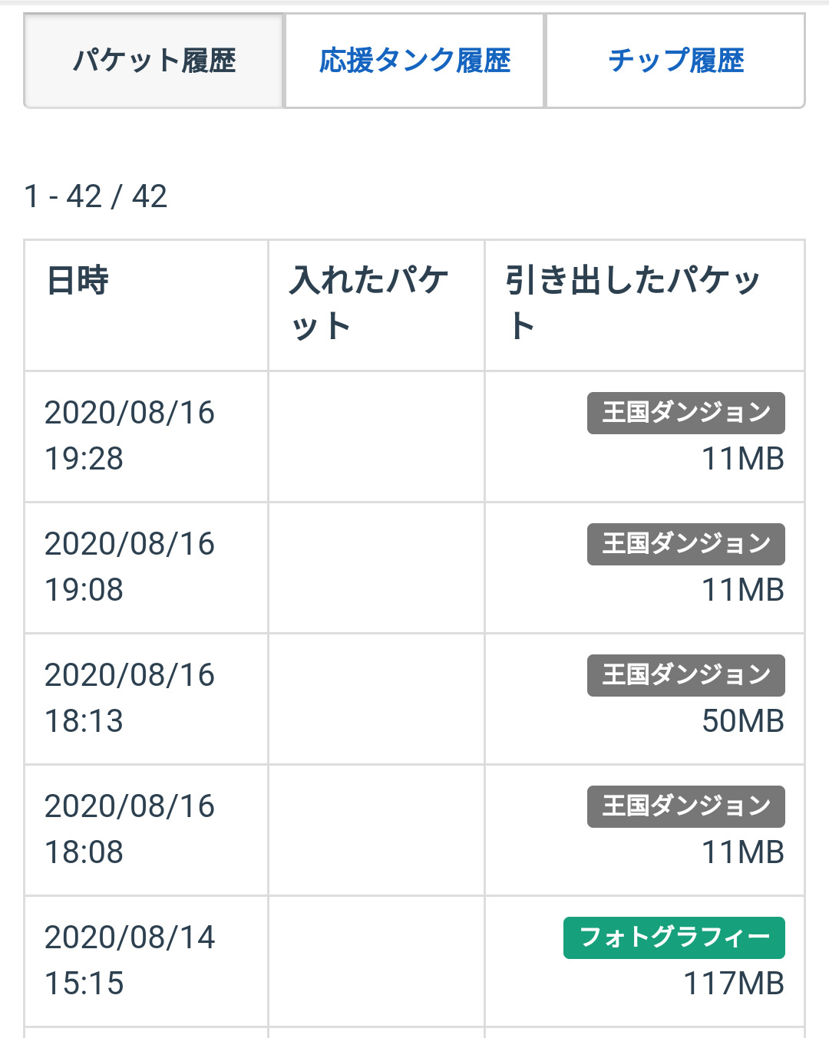Click the 11MB amount in the 19:28 row
This screenshot has width=829, height=1038.
tap(742, 459)
